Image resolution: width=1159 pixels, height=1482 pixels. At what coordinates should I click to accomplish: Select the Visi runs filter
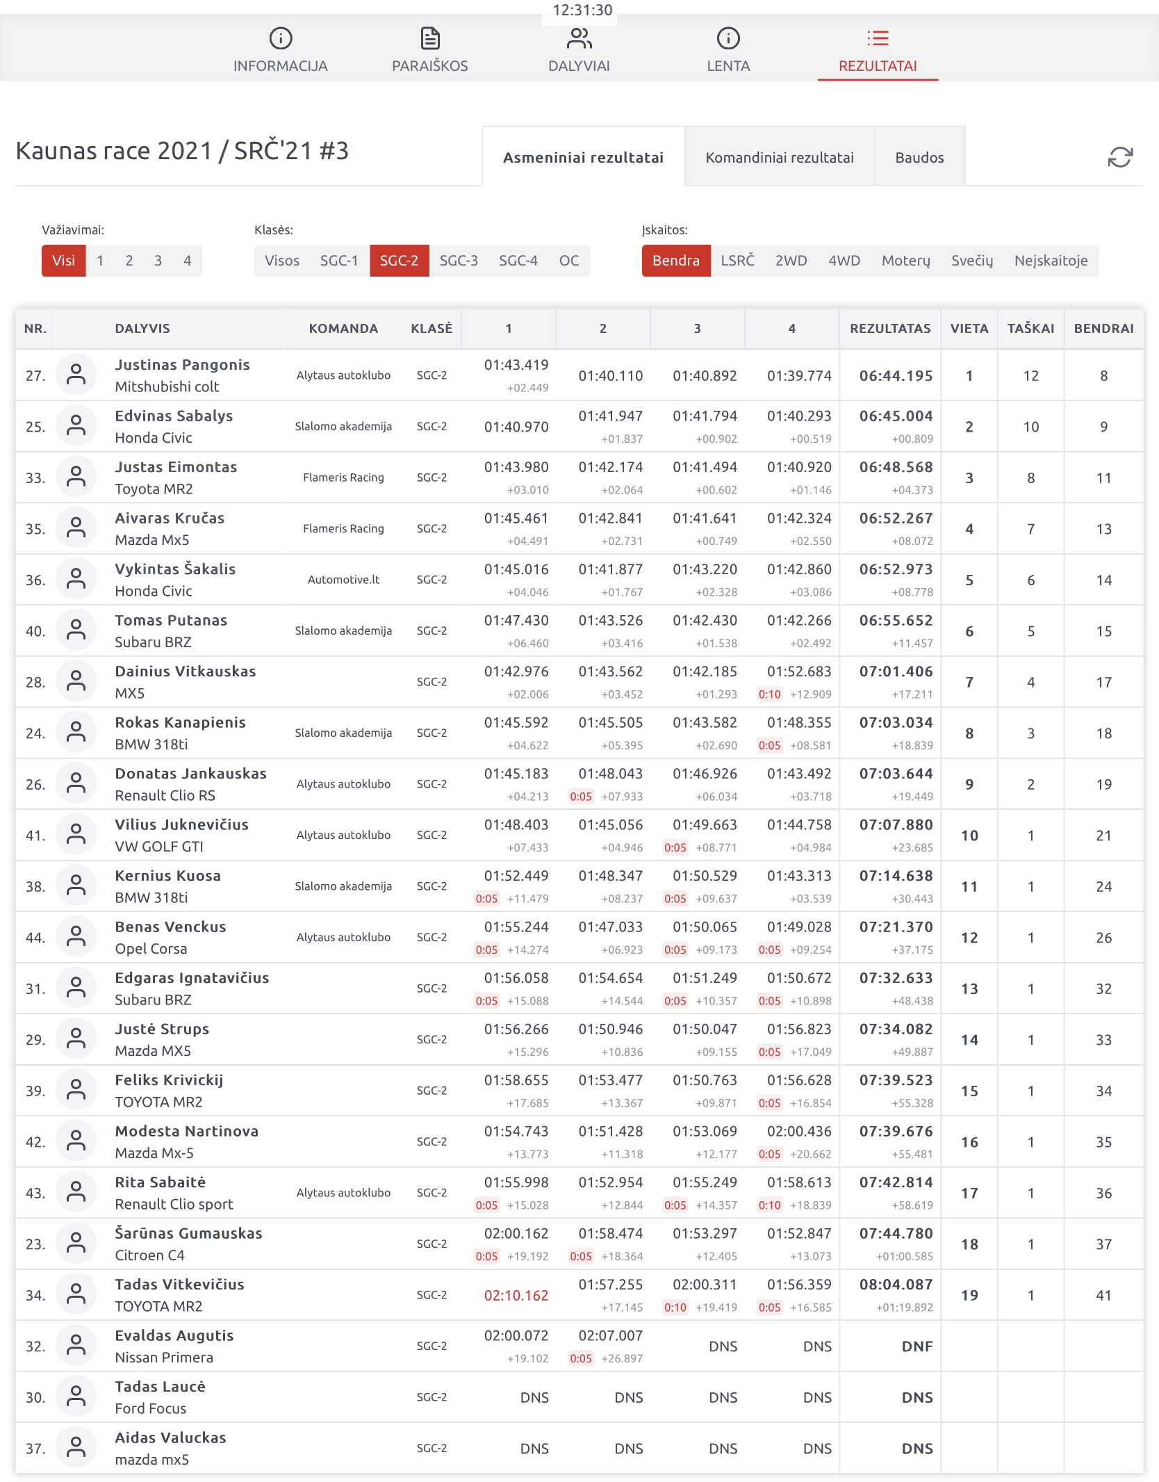(x=63, y=261)
